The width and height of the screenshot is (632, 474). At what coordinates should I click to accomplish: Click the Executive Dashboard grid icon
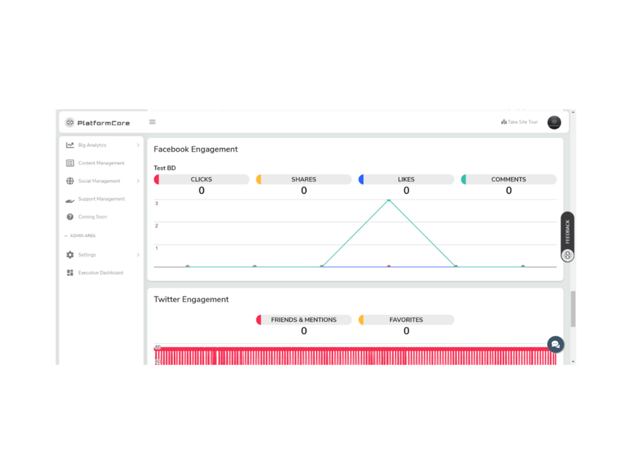pyautogui.click(x=70, y=273)
